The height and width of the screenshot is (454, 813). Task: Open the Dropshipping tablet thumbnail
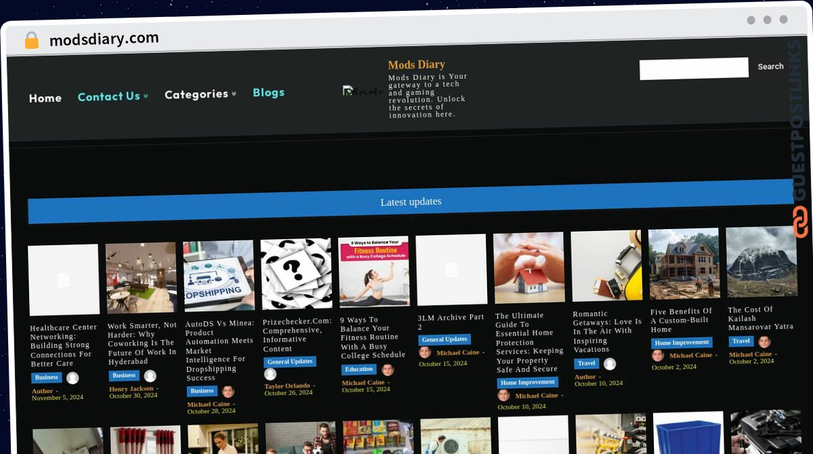[219, 276]
